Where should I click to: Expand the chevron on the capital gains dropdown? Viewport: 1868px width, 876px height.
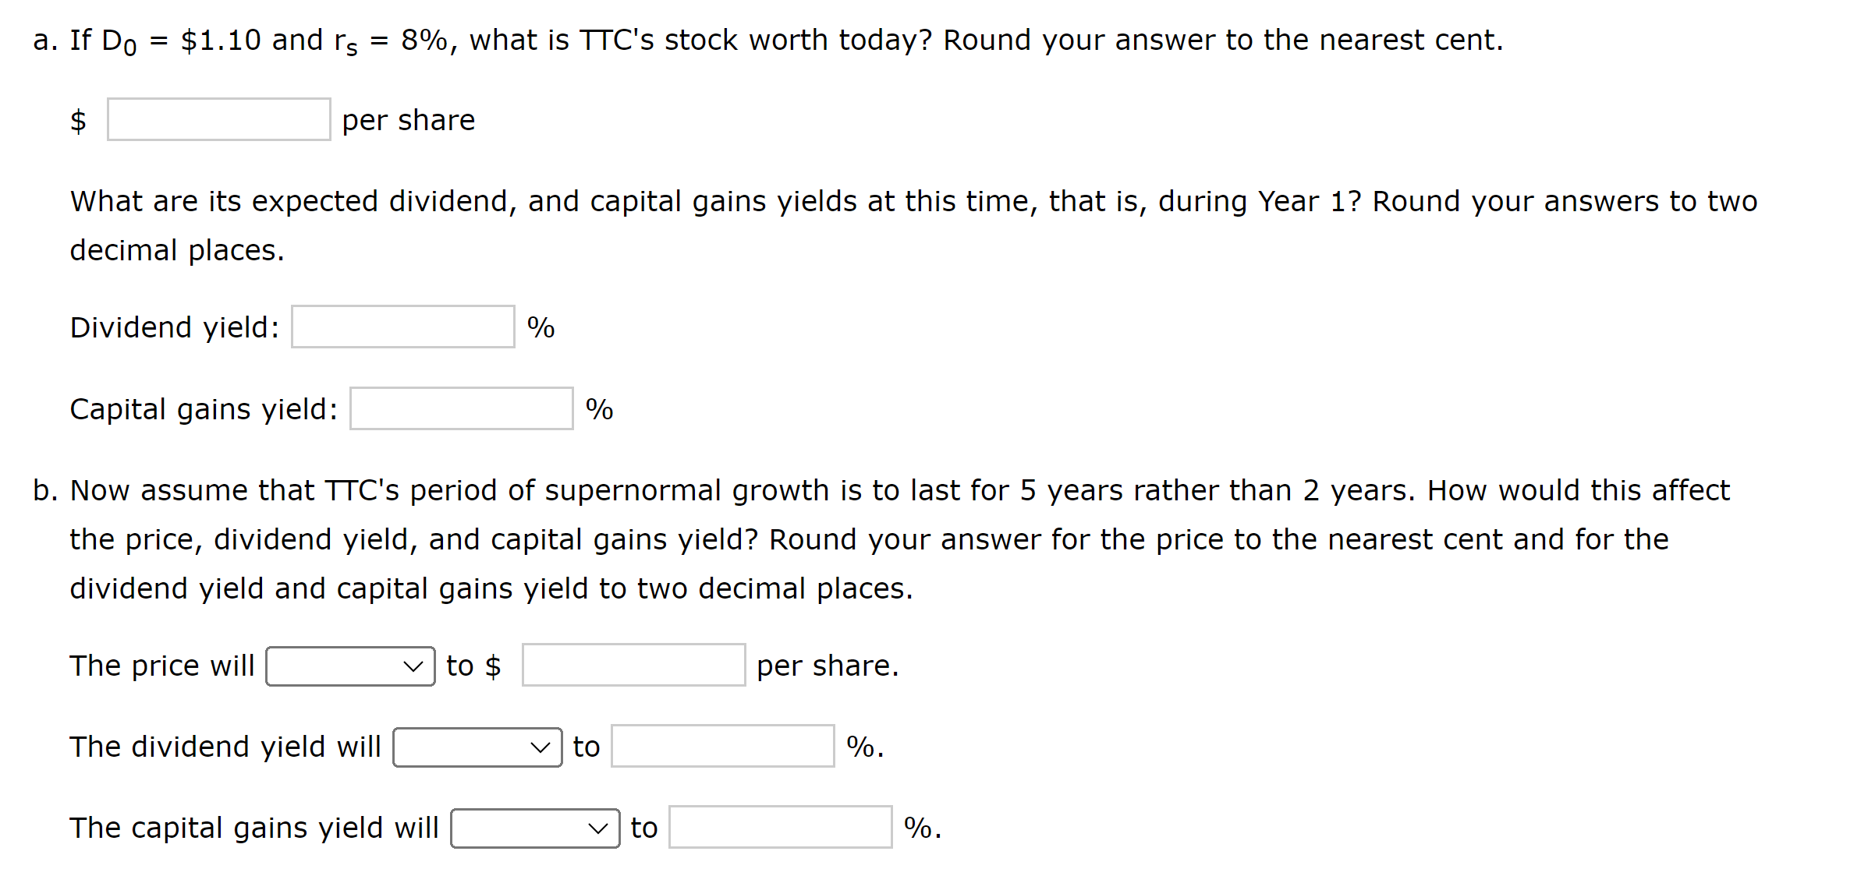pyautogui.click(x=599, y=828)
